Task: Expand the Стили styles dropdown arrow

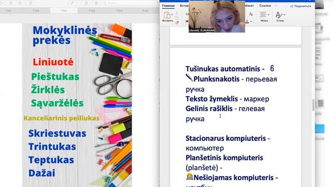Action: pyautogui.click(x=285, y=15)
